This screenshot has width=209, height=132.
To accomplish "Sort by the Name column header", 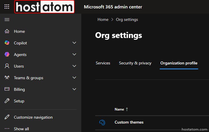I will [x=119, y=109].
